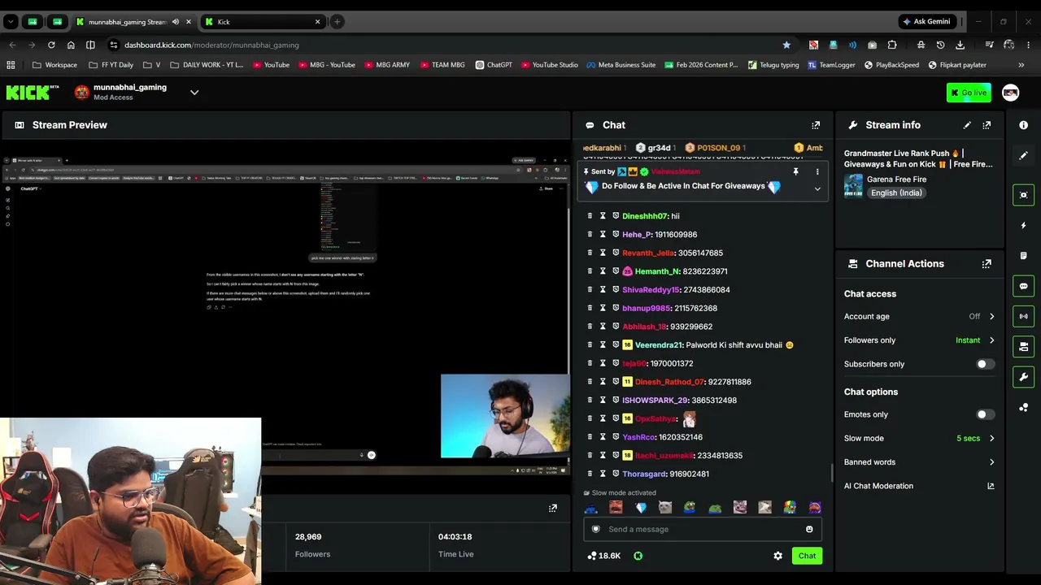The image size is (1041, 585).
Task: Delete the message from Dineshhh07
Action: click(590, 216)
